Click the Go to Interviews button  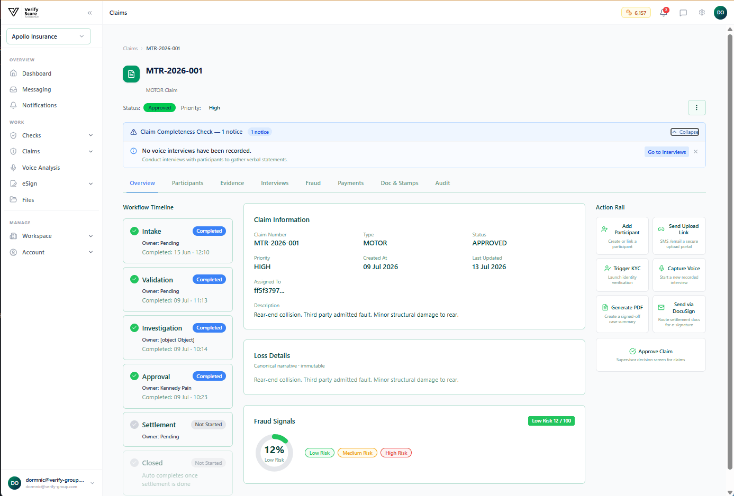pyautogui.click(x=667, y=152)
